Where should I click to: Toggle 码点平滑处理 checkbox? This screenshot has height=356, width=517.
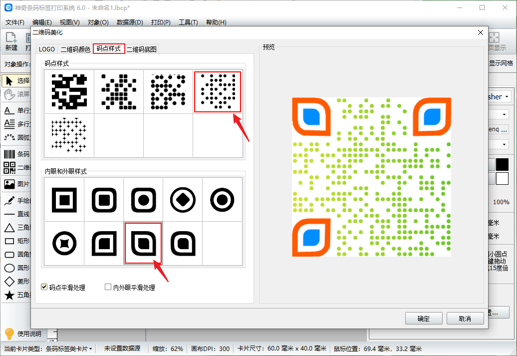tap(44, 287)
